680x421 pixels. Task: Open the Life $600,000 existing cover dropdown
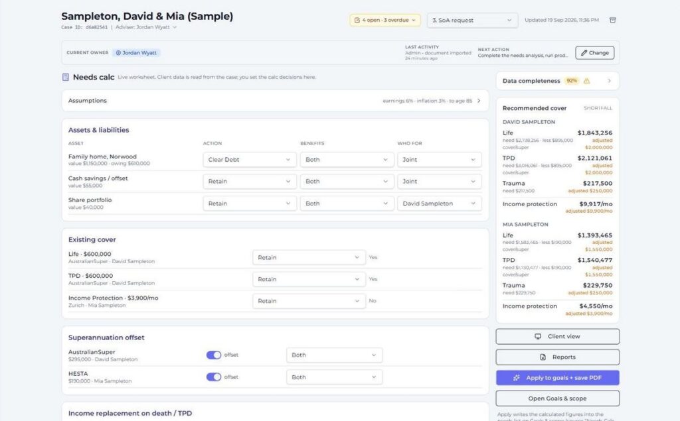coord(309,258)
